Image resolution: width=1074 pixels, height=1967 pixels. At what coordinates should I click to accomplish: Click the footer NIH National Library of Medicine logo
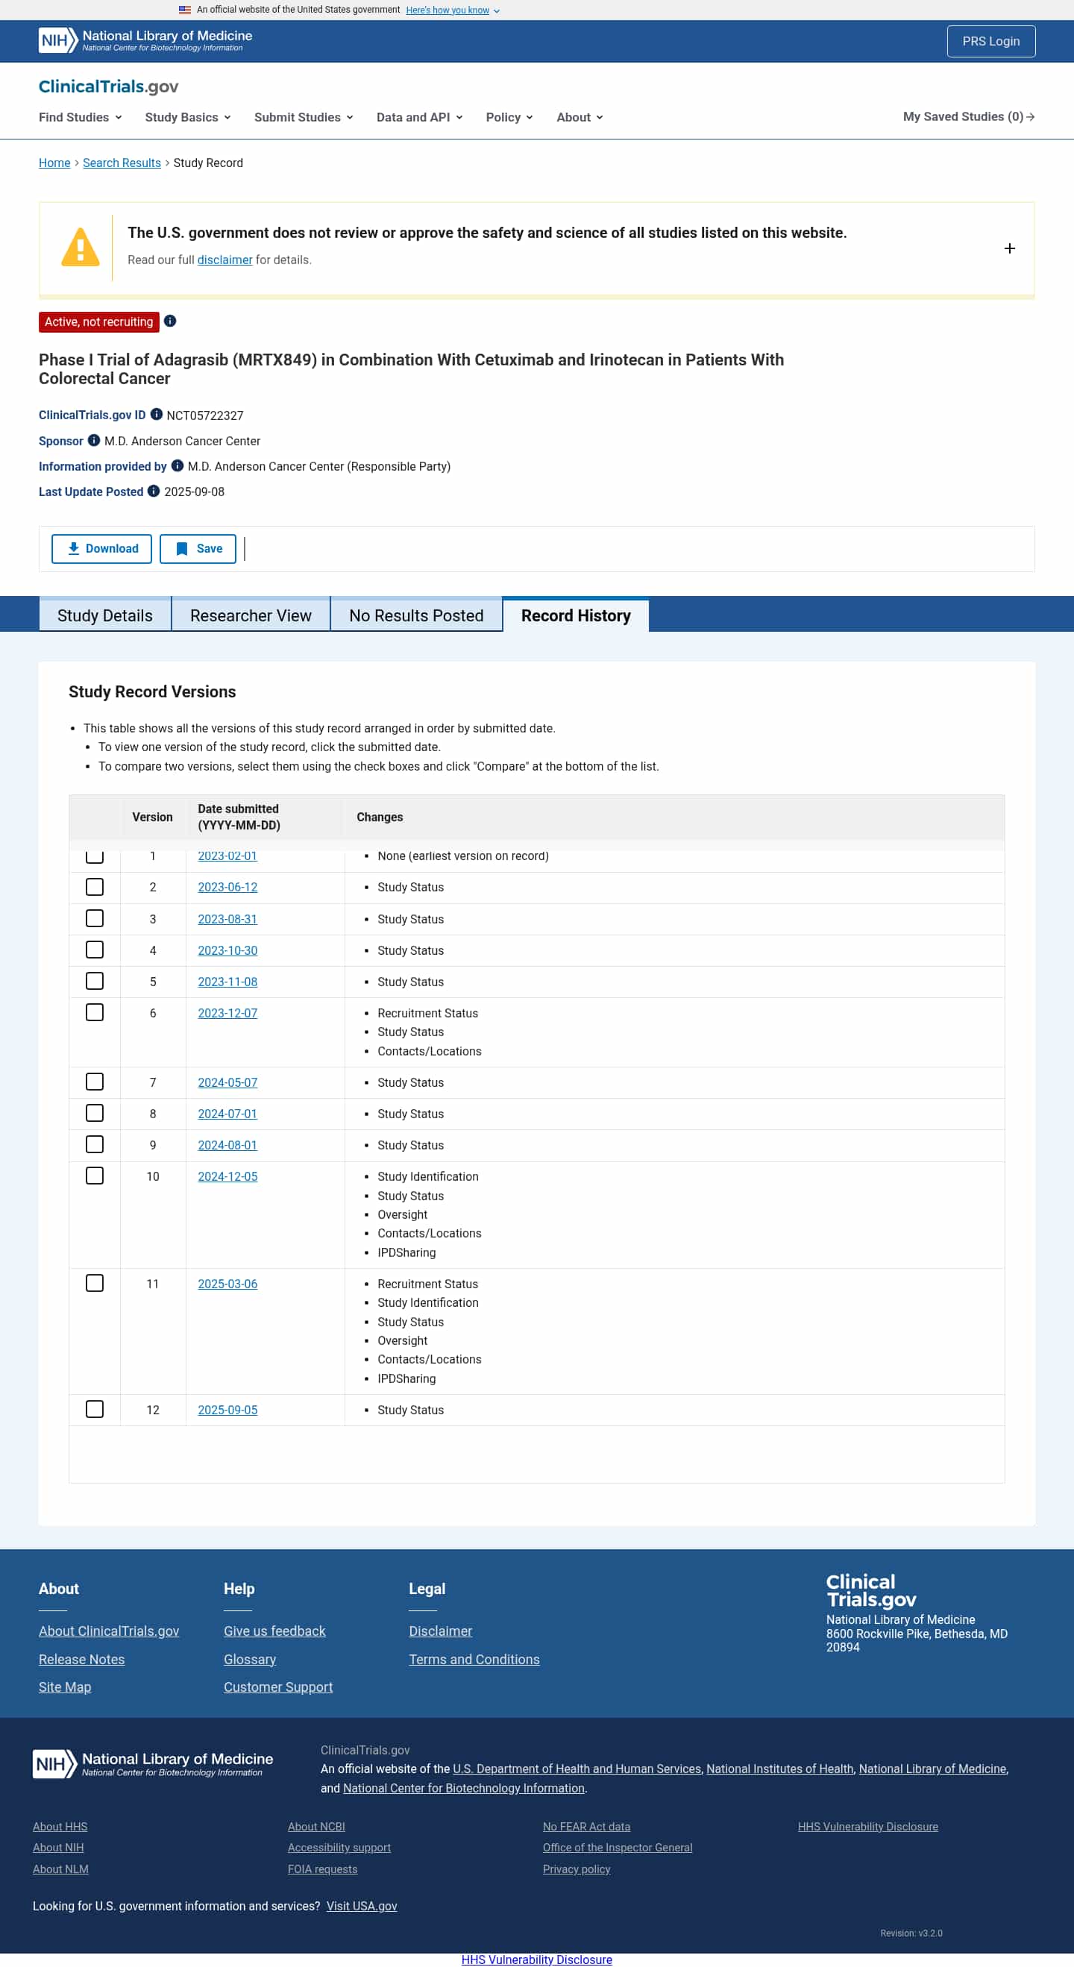153,1764
